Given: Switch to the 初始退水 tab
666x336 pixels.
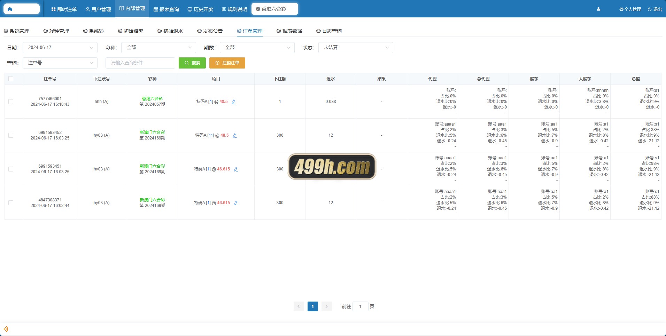Looking at the screenshot, I should 170,31.
